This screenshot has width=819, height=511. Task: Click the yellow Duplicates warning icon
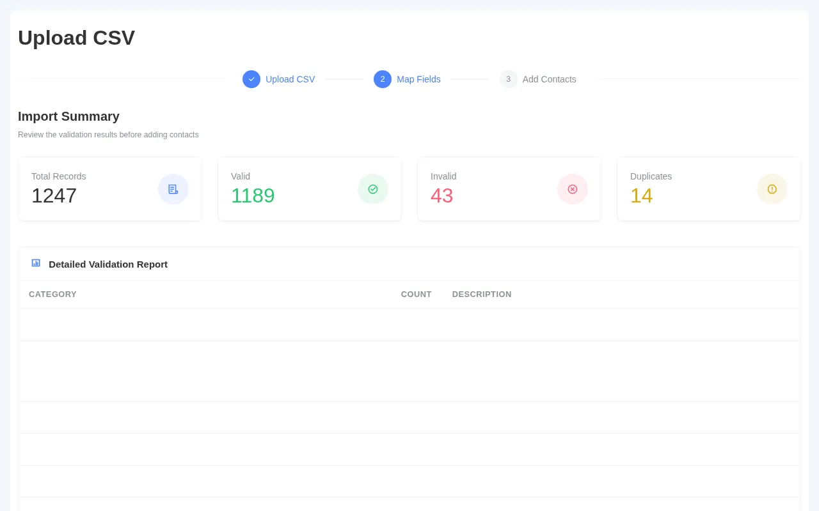[772, 189]
